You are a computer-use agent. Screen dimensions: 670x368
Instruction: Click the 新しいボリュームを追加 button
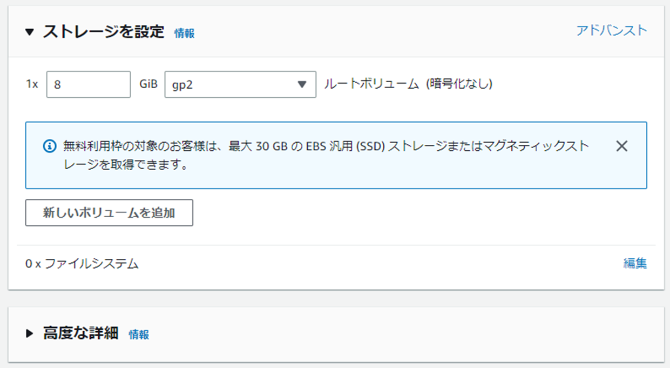(x=109, y=212)
